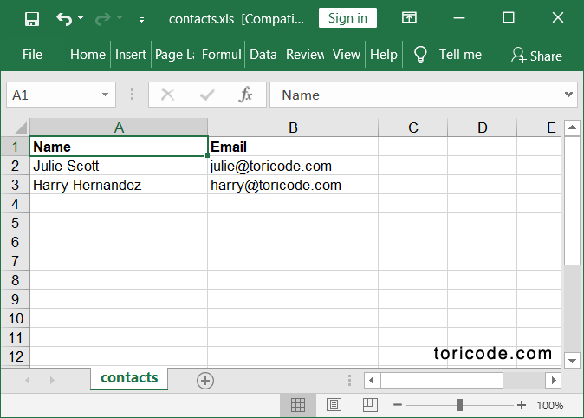584x418 pixels.
Task: Click the Sign in button
Action: (347, 18)
